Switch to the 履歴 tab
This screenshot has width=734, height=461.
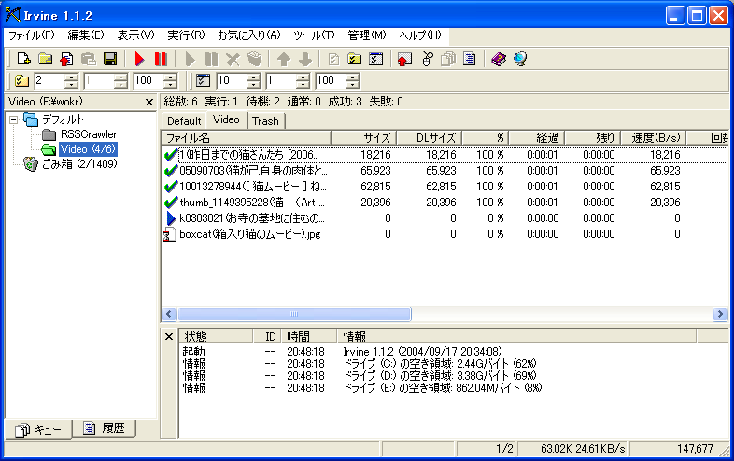click(x=104, y=428)
